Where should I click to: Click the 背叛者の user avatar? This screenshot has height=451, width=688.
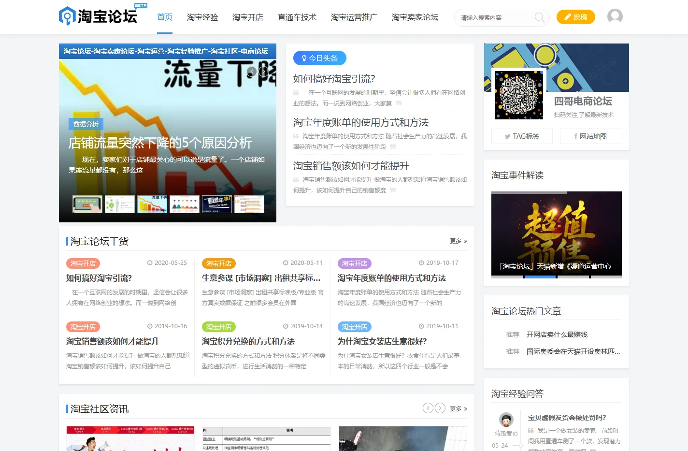506,420
